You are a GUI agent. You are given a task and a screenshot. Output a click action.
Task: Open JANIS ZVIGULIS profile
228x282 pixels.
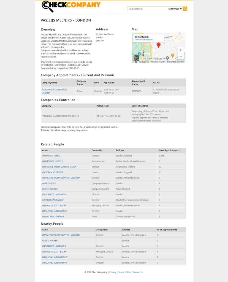click(49, 183)
